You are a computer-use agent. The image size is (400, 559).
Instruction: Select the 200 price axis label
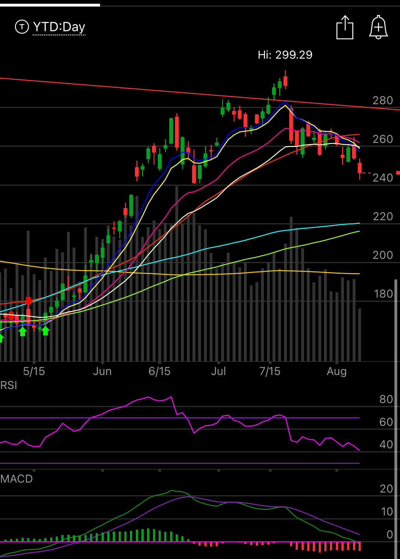383,255
